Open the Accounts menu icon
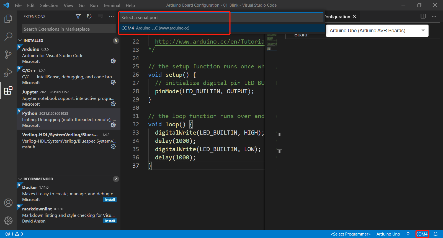 coord(8,203)
